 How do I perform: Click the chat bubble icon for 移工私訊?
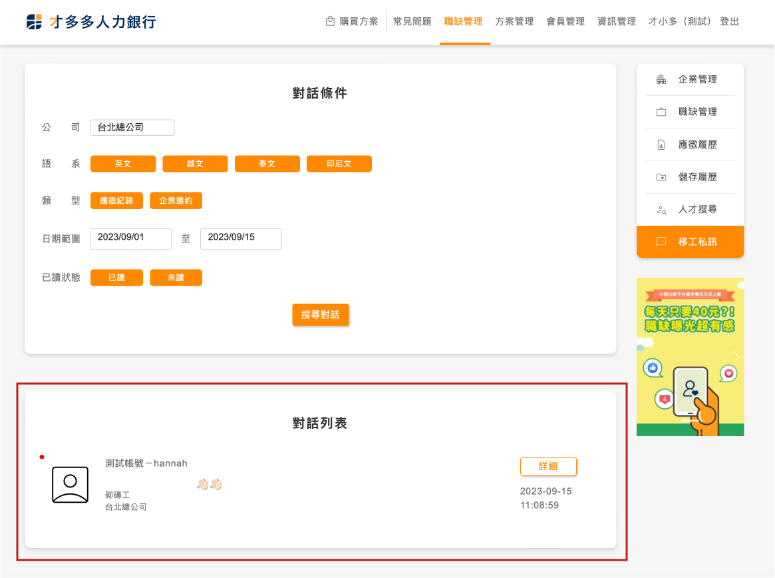pos(661,242)
